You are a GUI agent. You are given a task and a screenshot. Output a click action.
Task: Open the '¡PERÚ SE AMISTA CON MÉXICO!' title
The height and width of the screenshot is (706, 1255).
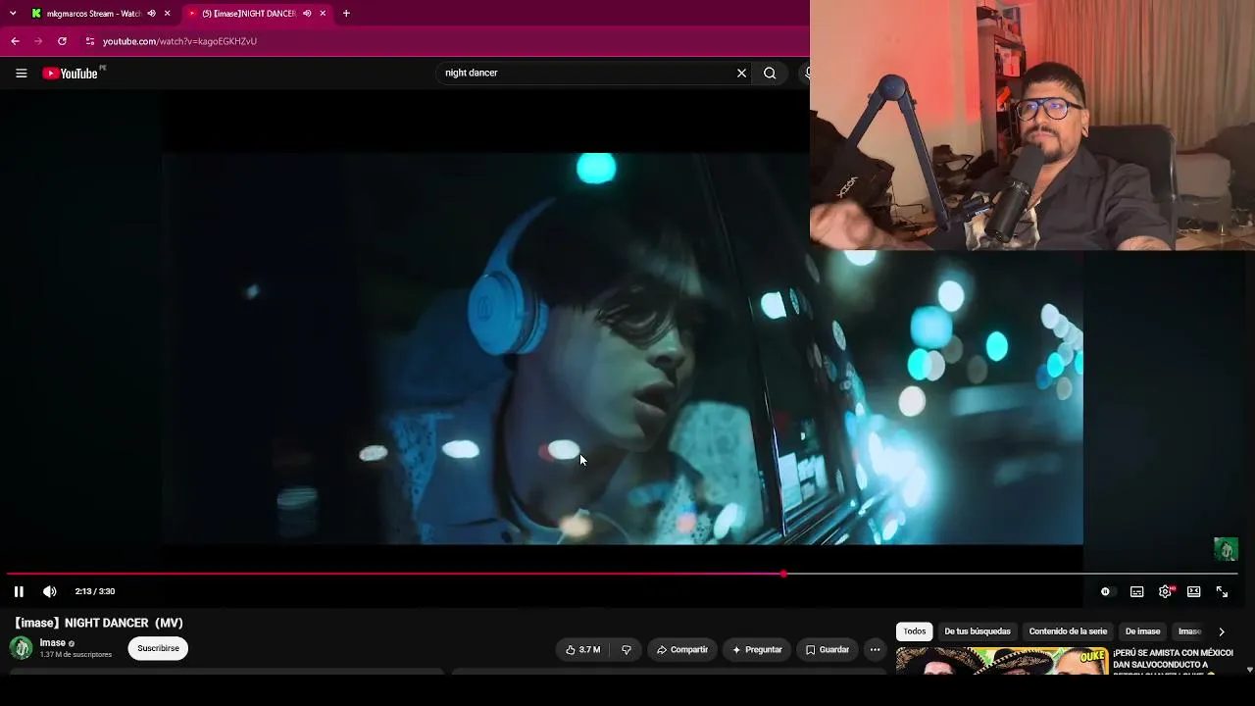tap(1173, 659)
